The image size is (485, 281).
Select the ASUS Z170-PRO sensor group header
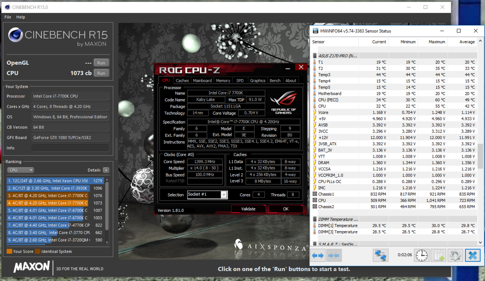[394, 56]
